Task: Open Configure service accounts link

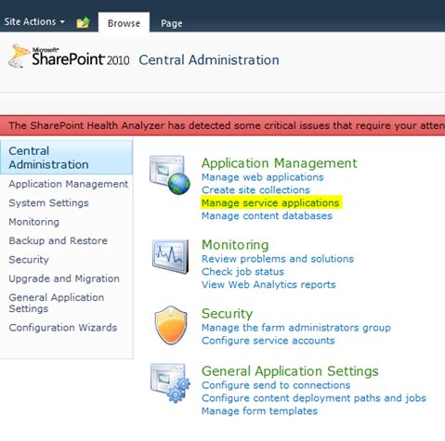Action: [x=268, y=341]
